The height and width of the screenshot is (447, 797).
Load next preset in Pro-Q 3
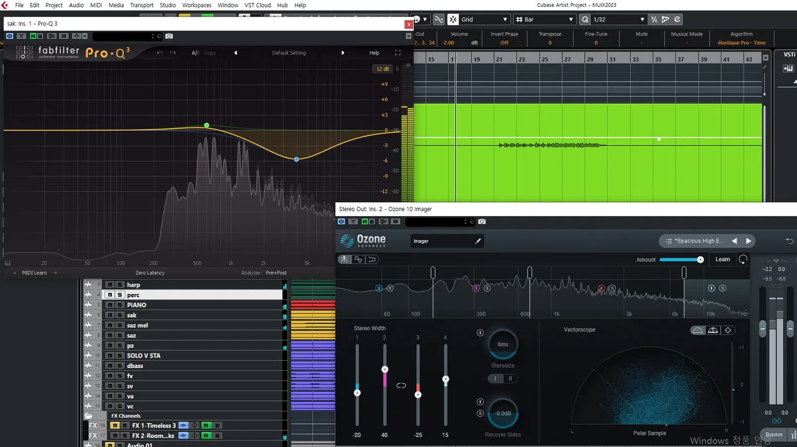343,53
